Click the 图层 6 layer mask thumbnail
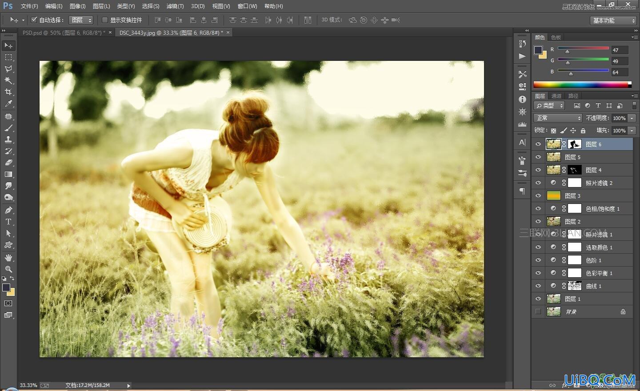 point(575,144)
